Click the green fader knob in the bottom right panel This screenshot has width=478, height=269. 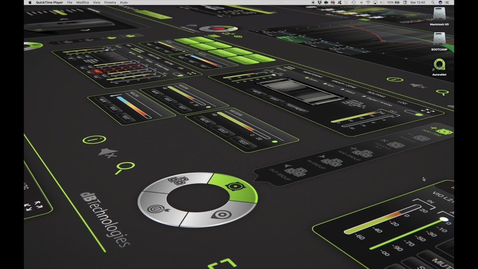coord(444,219)
